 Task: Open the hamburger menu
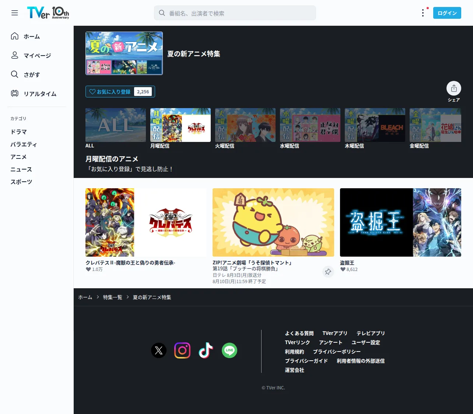pyautogui.click(x=15, y=13)
